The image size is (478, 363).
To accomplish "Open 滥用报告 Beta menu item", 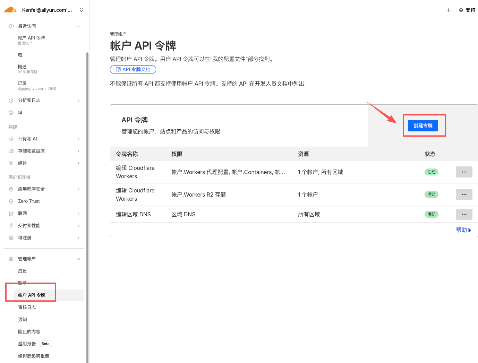I will tap(27, 344).
